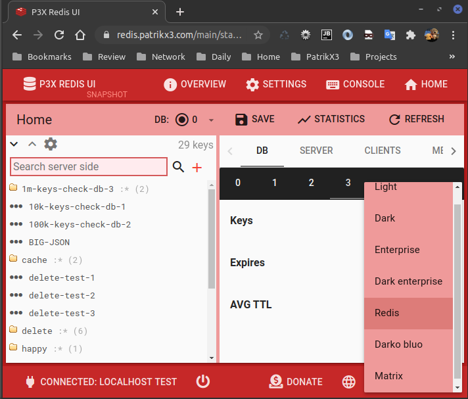Select database tab 3
This screenshot has width=468, height=399.
pyautogui.click(x=348, y=183)
